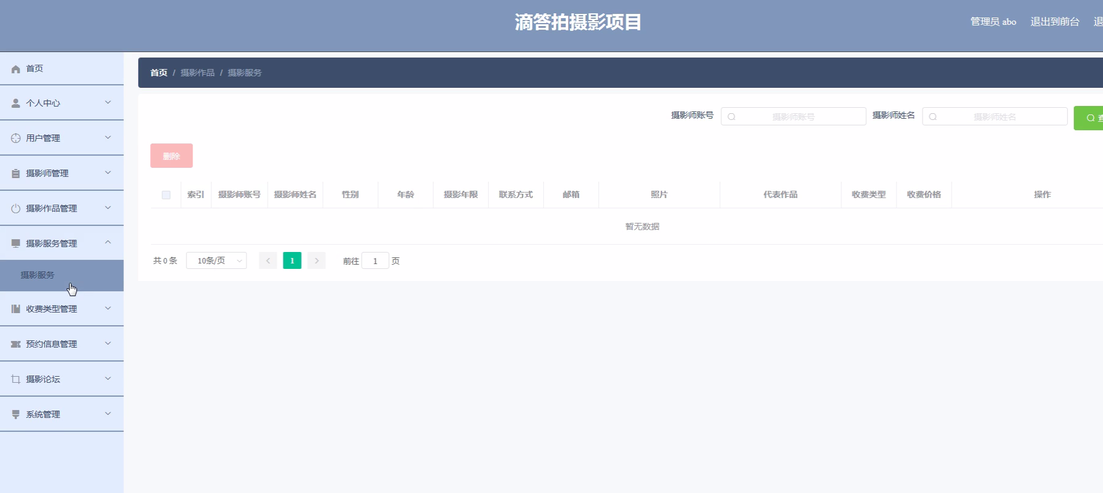Viewport: 1103px width, 493px height.
Task: Click the next page arrow button
Action: coord(316,260)
